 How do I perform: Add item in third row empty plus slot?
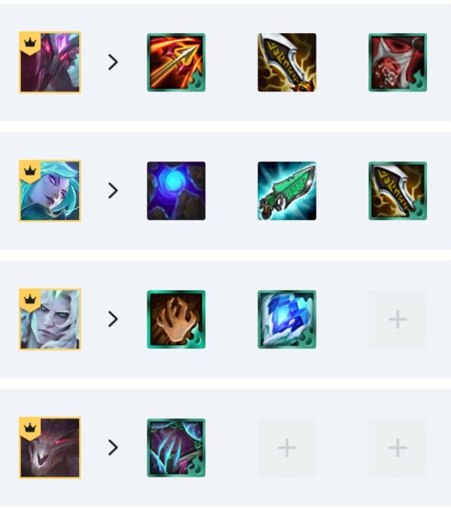coord(398,320)
